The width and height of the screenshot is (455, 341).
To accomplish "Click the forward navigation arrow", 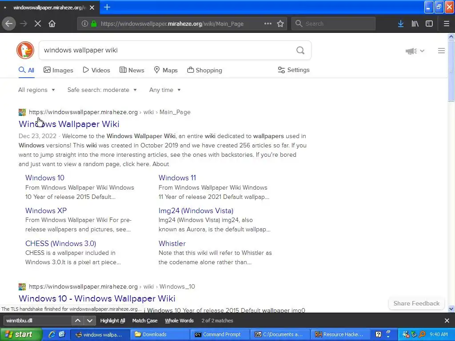I will coord(24,24).
